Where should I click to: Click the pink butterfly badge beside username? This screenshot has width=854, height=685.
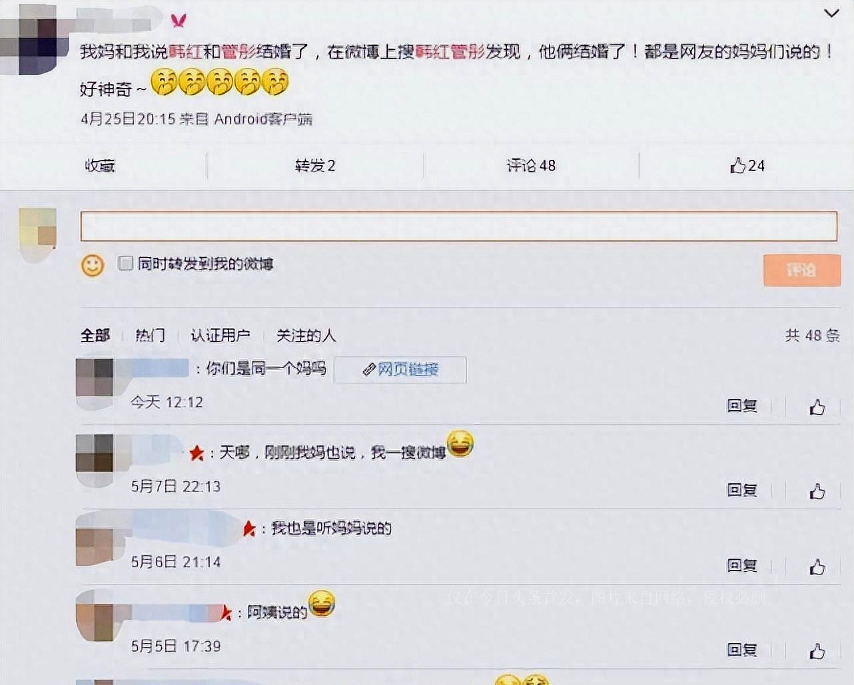179,21
